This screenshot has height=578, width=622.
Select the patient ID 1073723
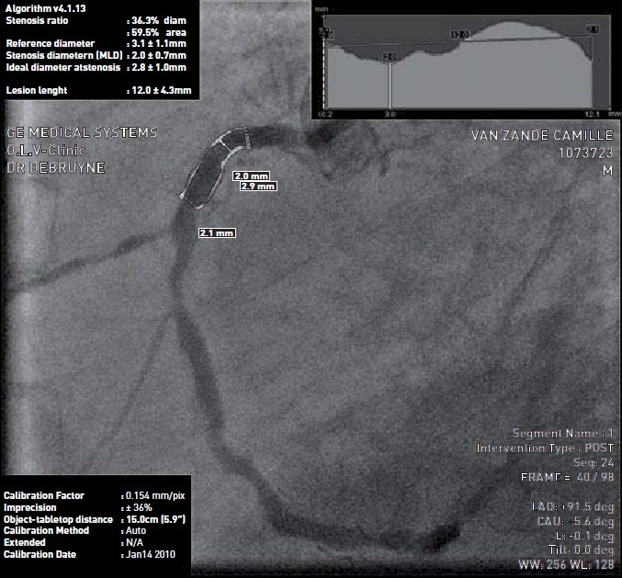pyautogui.click(x=584, y=153)
